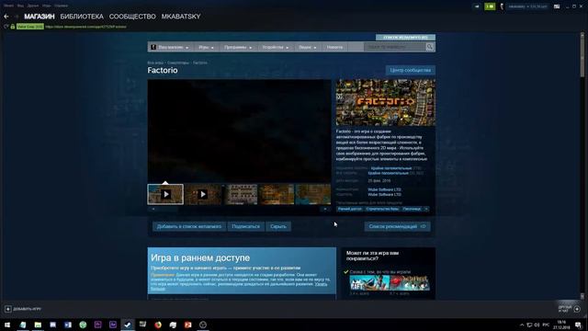Screen dimensions: 588x331
Task: Expand the Устройства dropdown menu
Action: point(276,47)
